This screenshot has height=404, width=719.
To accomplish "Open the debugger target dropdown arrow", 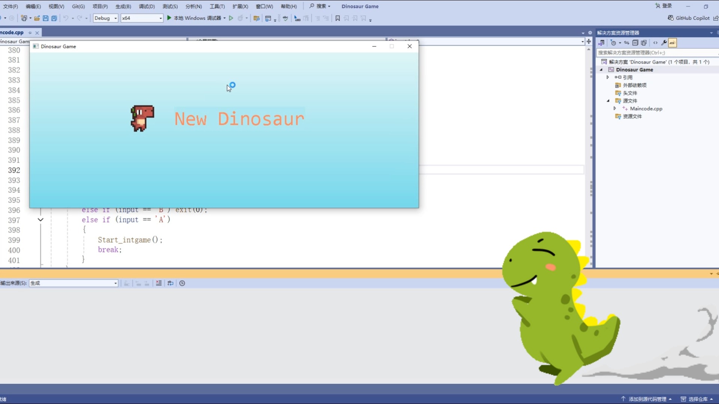I will pyautogui.click(x=225, y=18).
